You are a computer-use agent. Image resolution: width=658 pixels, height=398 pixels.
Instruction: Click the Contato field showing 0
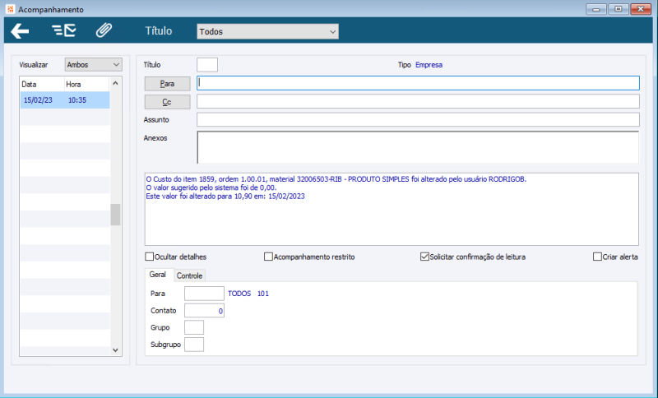(x=204, y=311)
